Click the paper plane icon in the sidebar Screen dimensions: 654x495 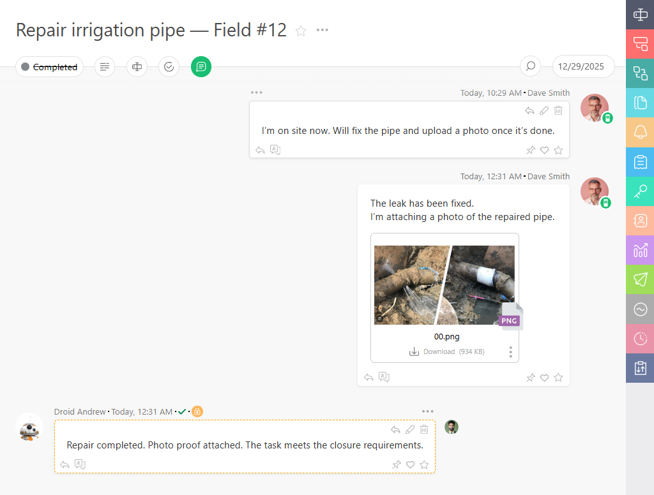click(640, 279)
